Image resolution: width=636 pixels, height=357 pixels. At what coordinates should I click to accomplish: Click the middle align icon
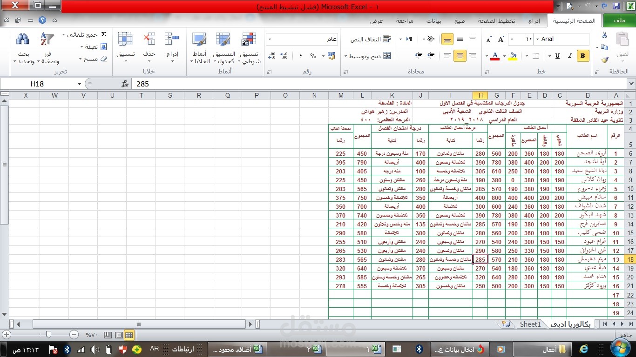(x=460, y=39)
